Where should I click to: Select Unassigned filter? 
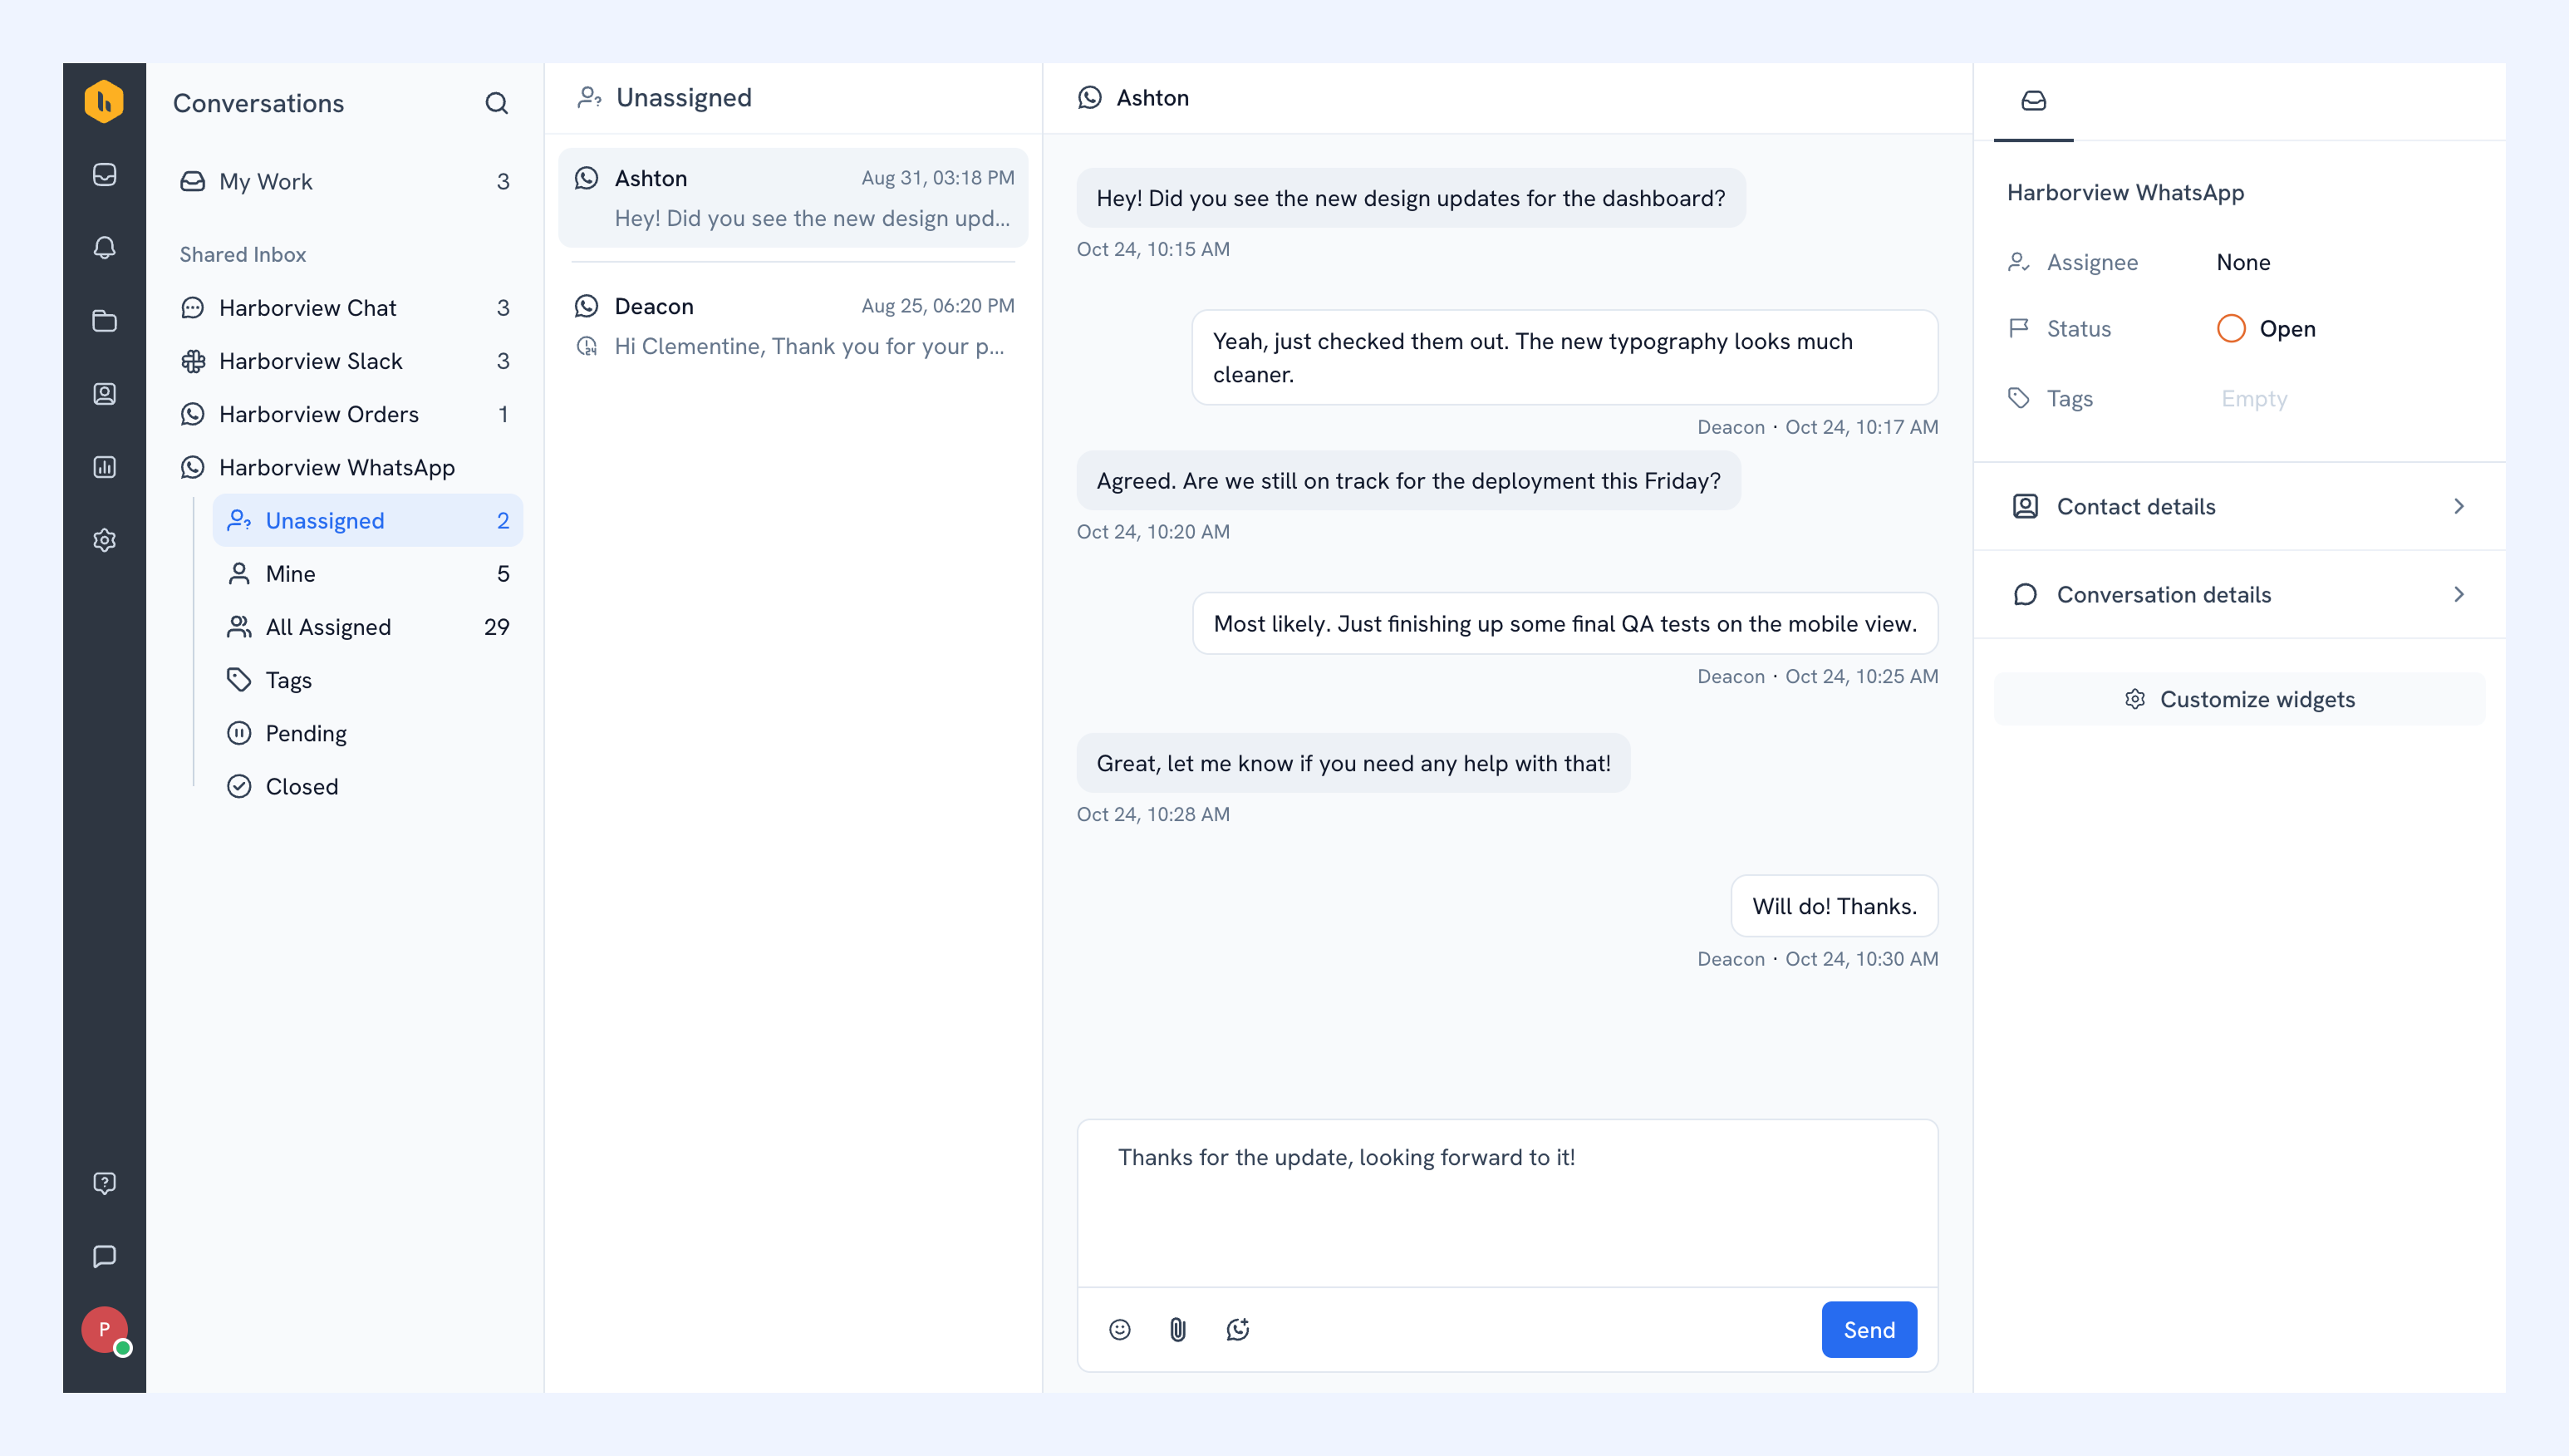368,520
